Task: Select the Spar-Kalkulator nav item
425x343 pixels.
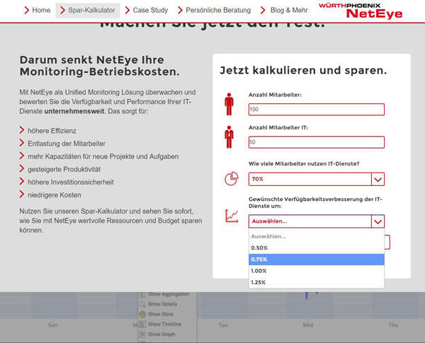Action: (x=88, y=11)
